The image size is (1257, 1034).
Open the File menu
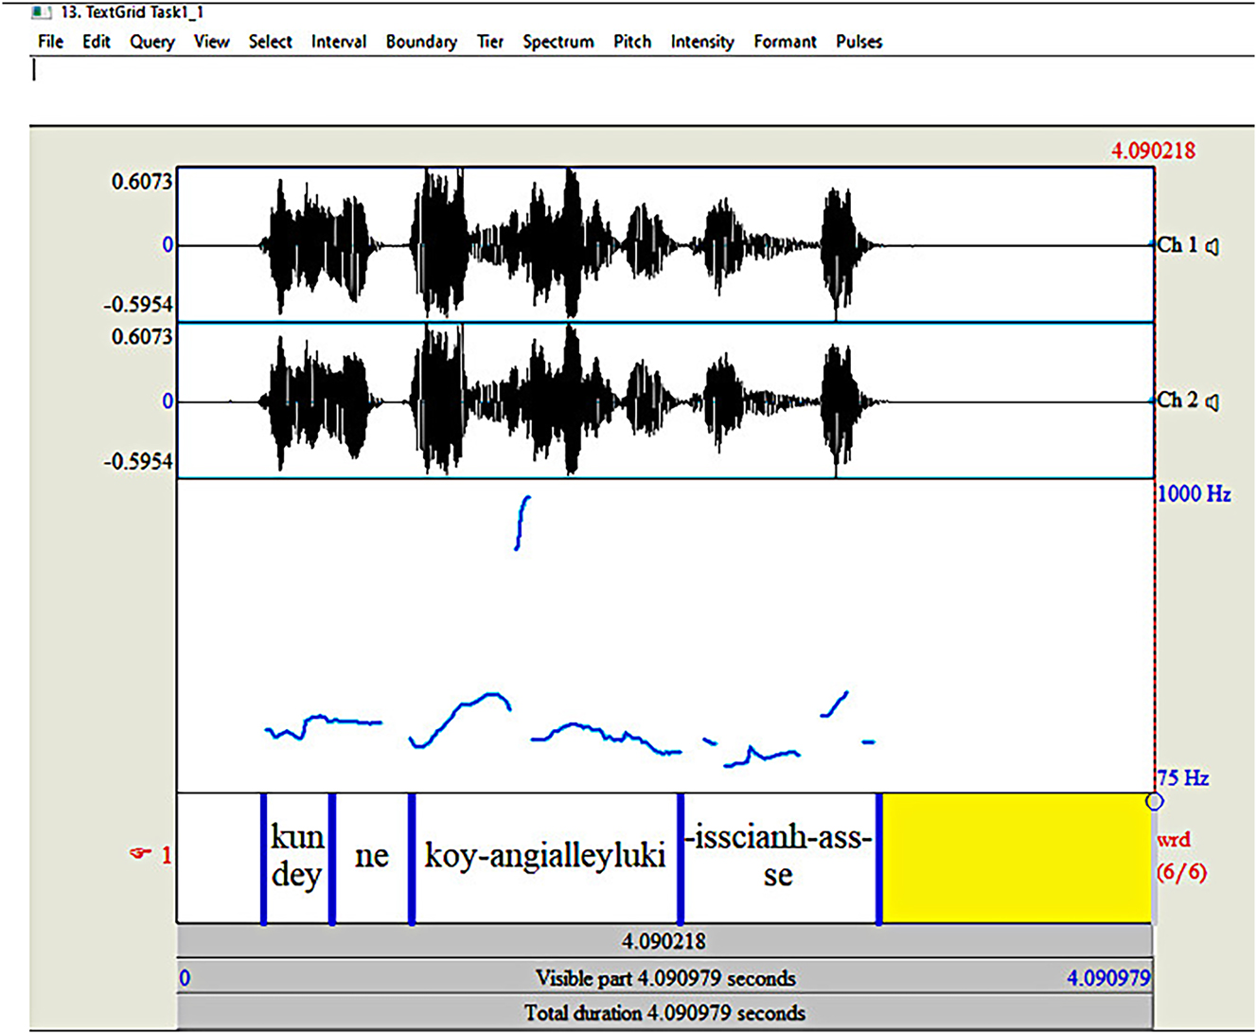50,42
